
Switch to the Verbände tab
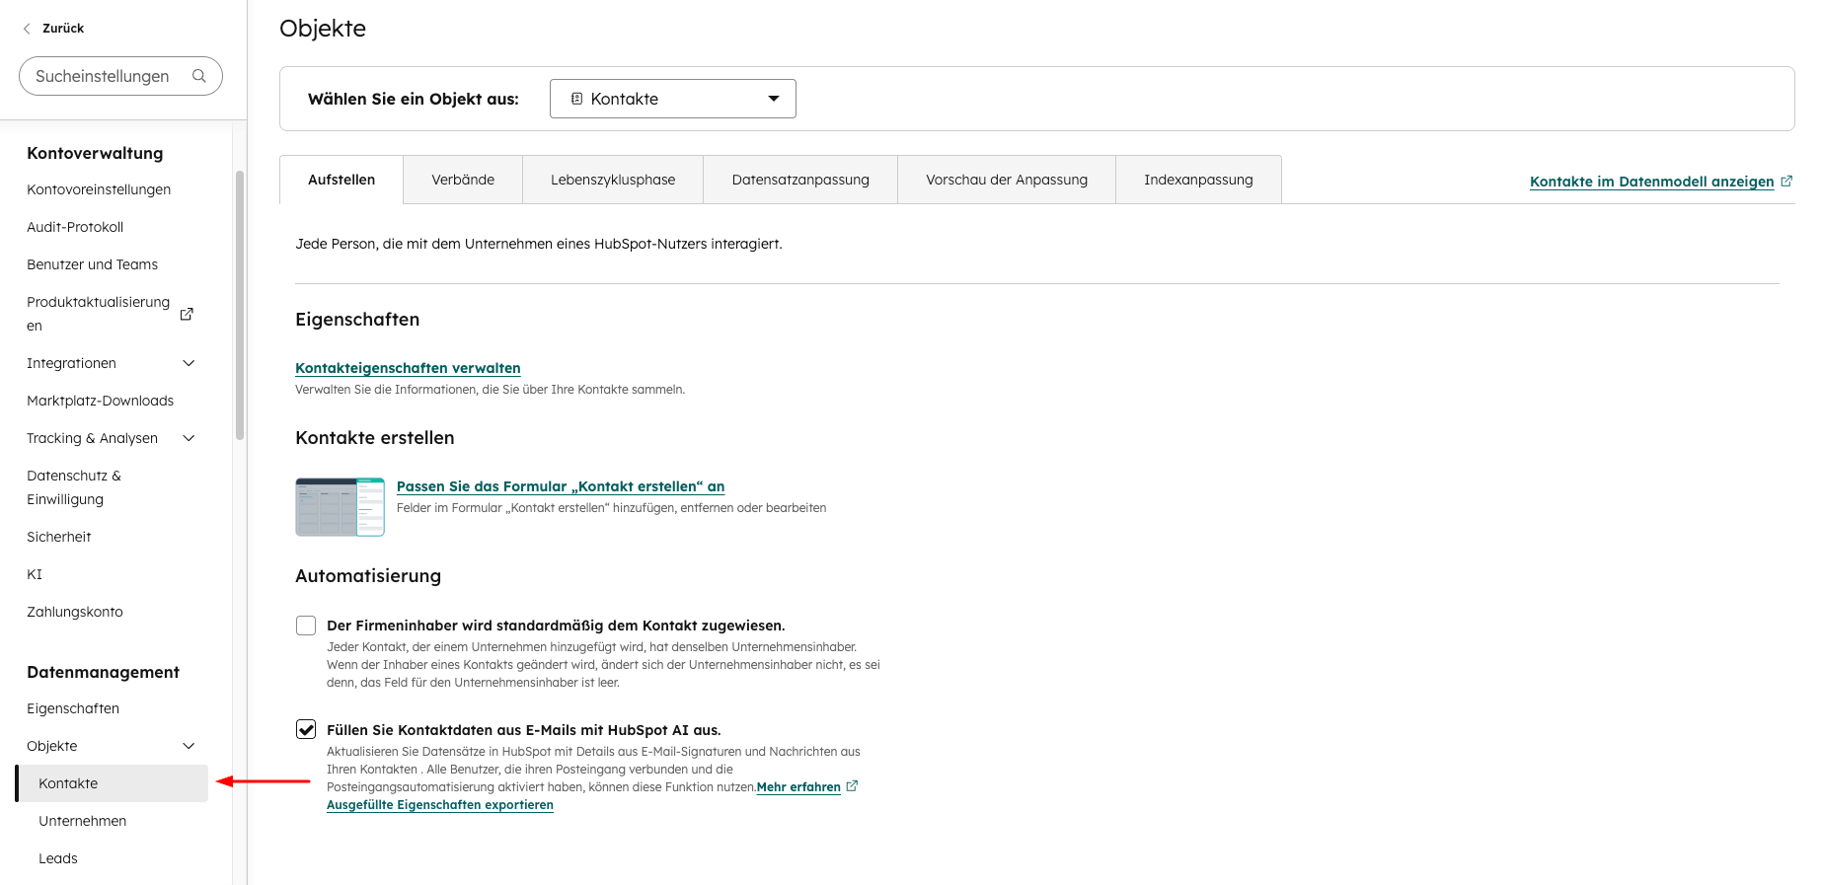[463, 180]
